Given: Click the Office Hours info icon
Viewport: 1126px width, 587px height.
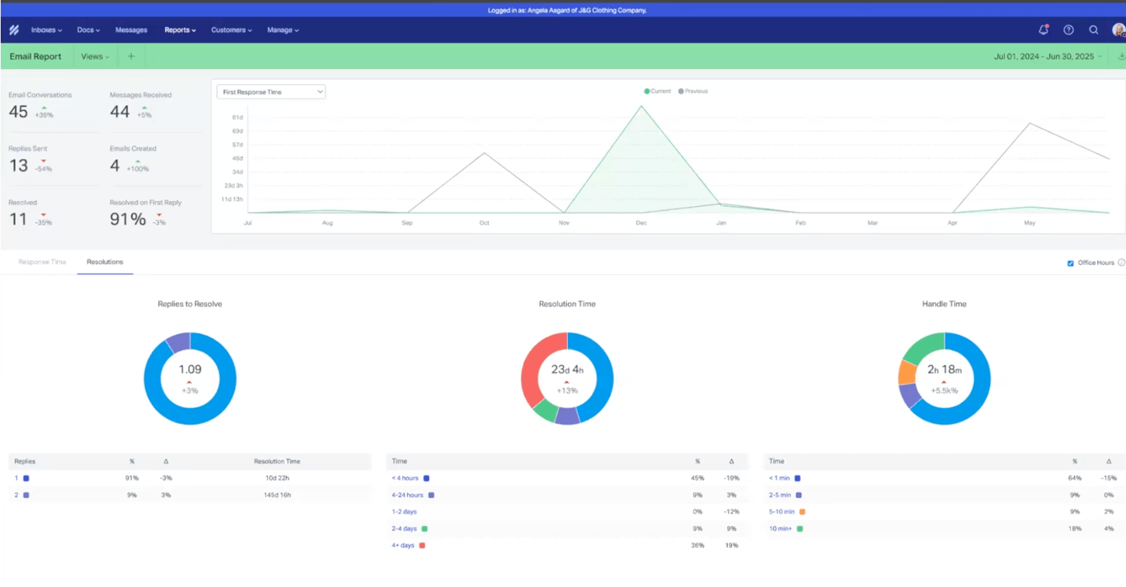Looking at the screenshot, I should (x=1121, y=263).
